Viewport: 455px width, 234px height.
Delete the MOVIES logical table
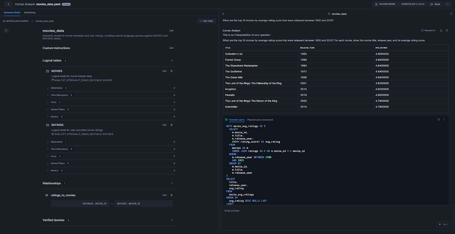[171, 71]
